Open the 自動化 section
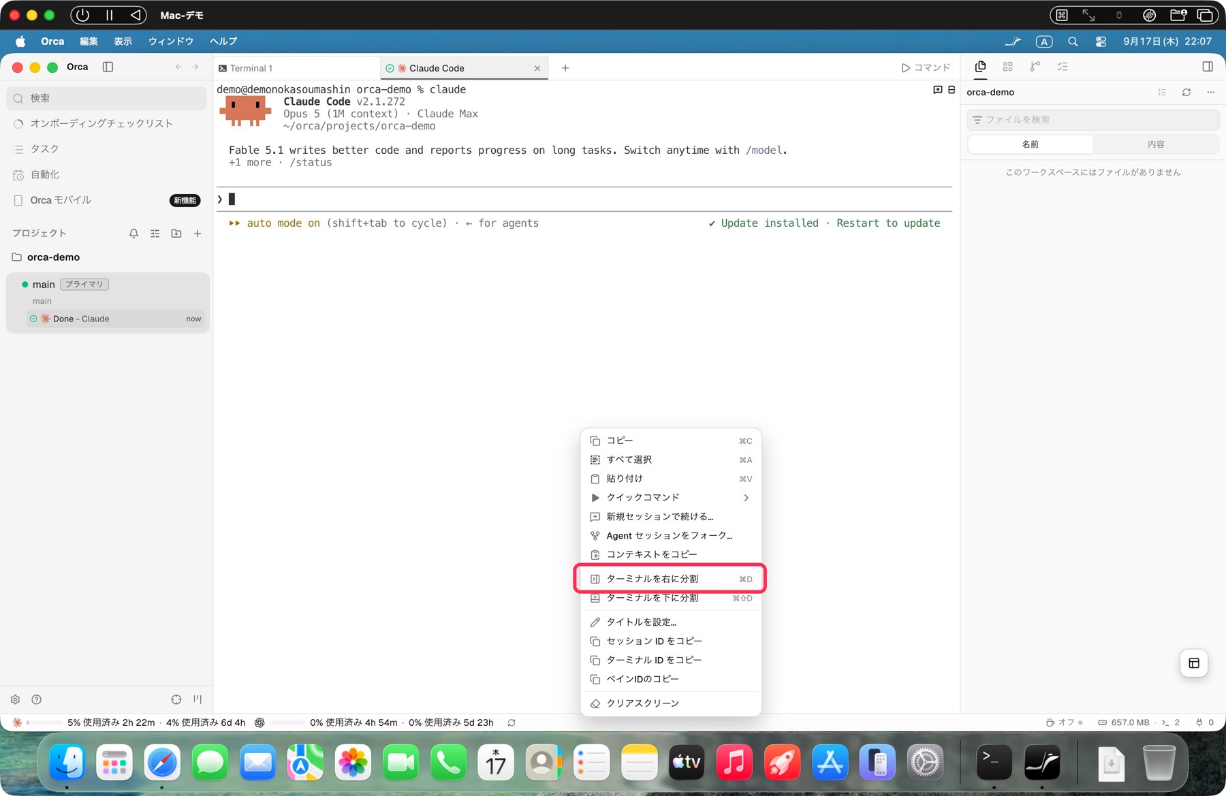Viewport: 1226px width, 796px height. pos(106,174)
